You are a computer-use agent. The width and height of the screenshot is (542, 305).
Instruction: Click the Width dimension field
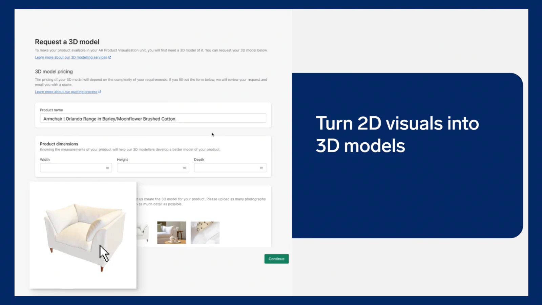76,168
